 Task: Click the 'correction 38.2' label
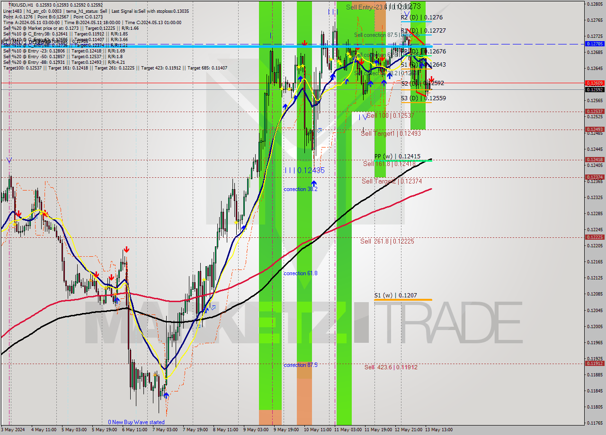pos(300,189)
